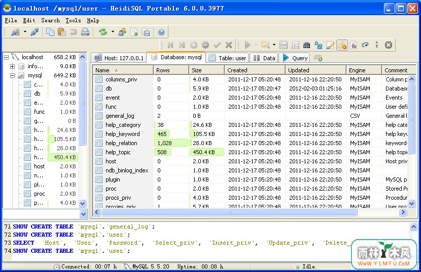Screen dimensions: 421x272
Task: Open the User manager icon
Action: coord(122,32)
